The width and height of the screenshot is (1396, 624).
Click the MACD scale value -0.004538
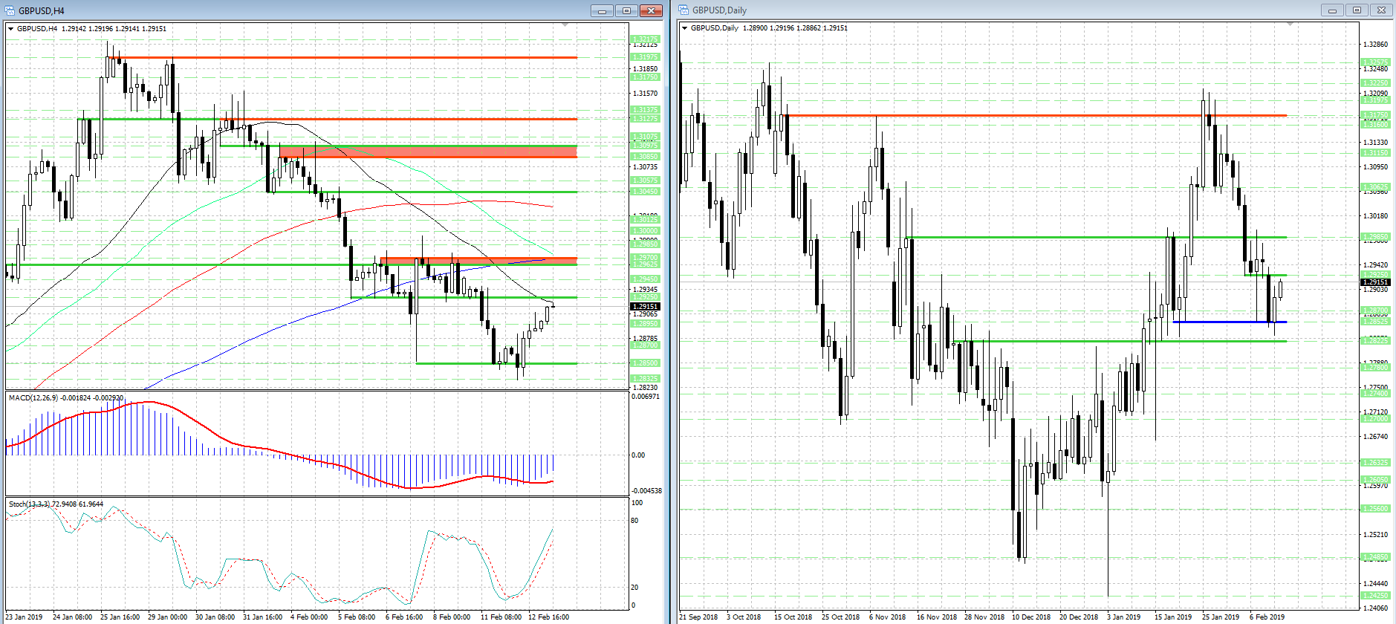646,491
